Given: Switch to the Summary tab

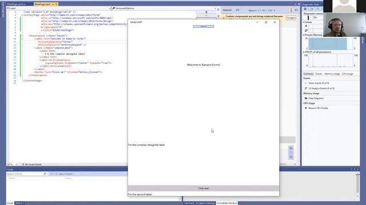Looking at the screenshot, I should (x=308, y=74).
